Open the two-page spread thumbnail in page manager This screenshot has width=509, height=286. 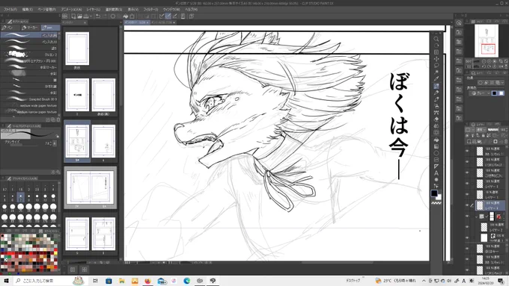click(91, 188)
